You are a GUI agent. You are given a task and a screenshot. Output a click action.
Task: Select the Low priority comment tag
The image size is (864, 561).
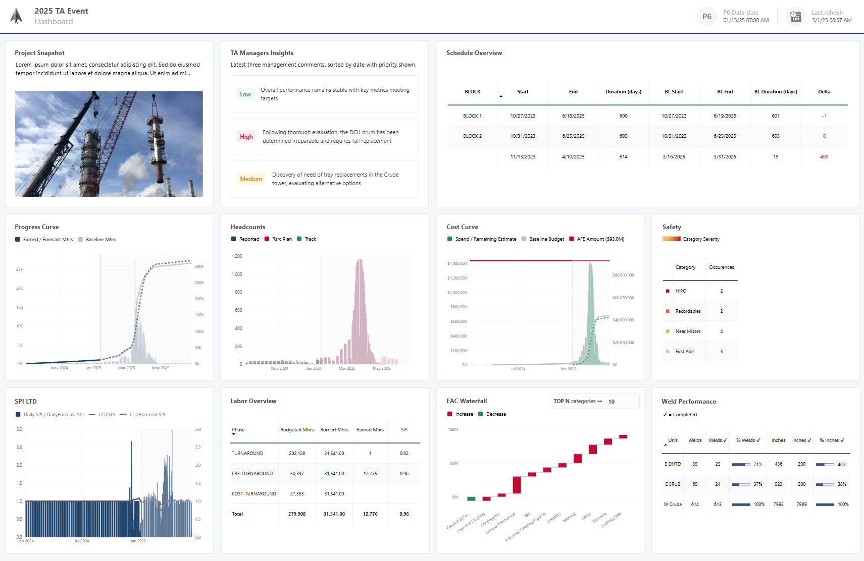pos(245,94)
